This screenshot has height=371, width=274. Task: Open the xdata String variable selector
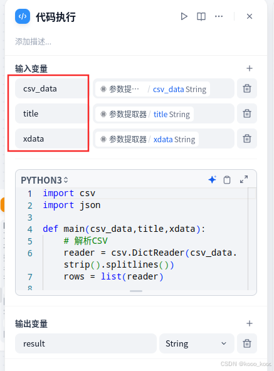click(164, 138)
